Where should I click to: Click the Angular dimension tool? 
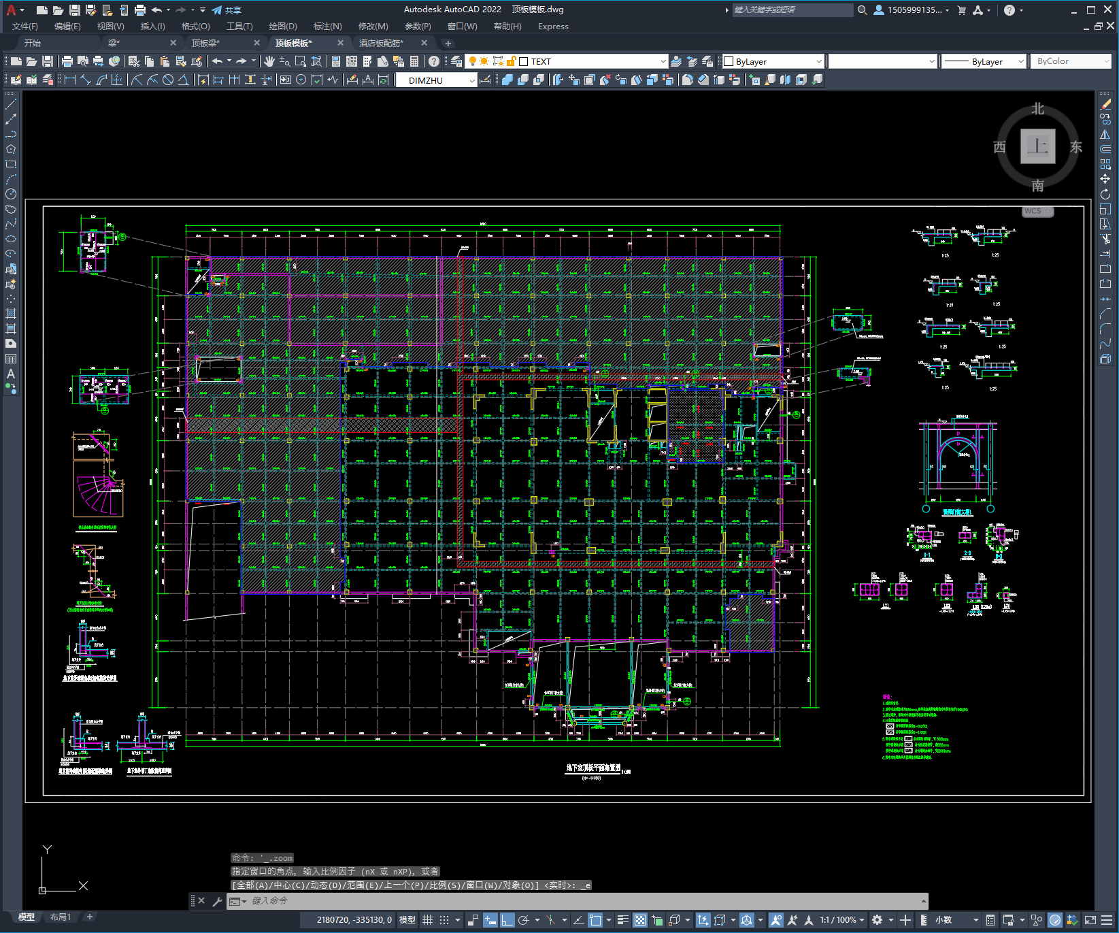click(x=184, y=80)
